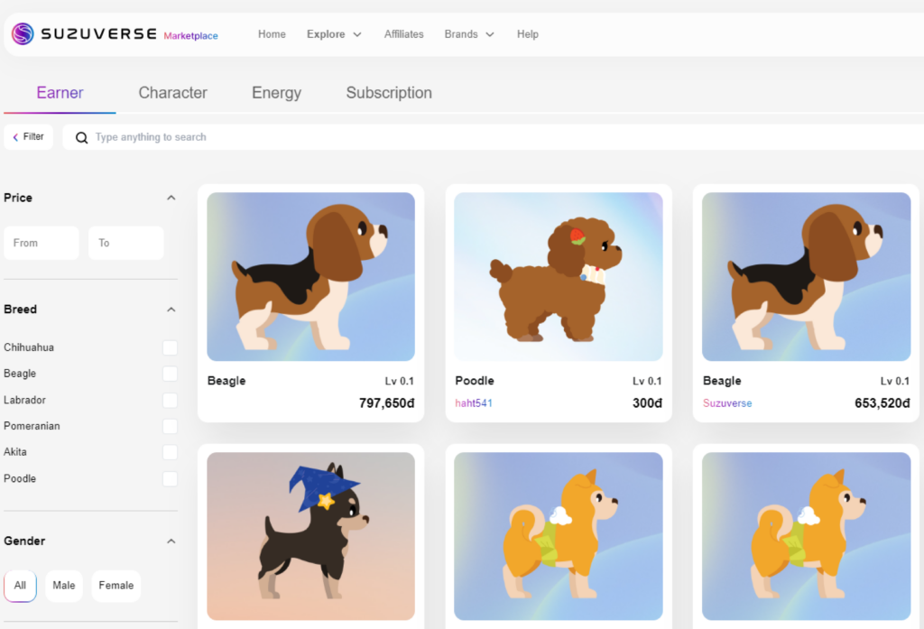Switch to the Character tab
The height and width of the screenshot is (629, 924).
[172, 93]
